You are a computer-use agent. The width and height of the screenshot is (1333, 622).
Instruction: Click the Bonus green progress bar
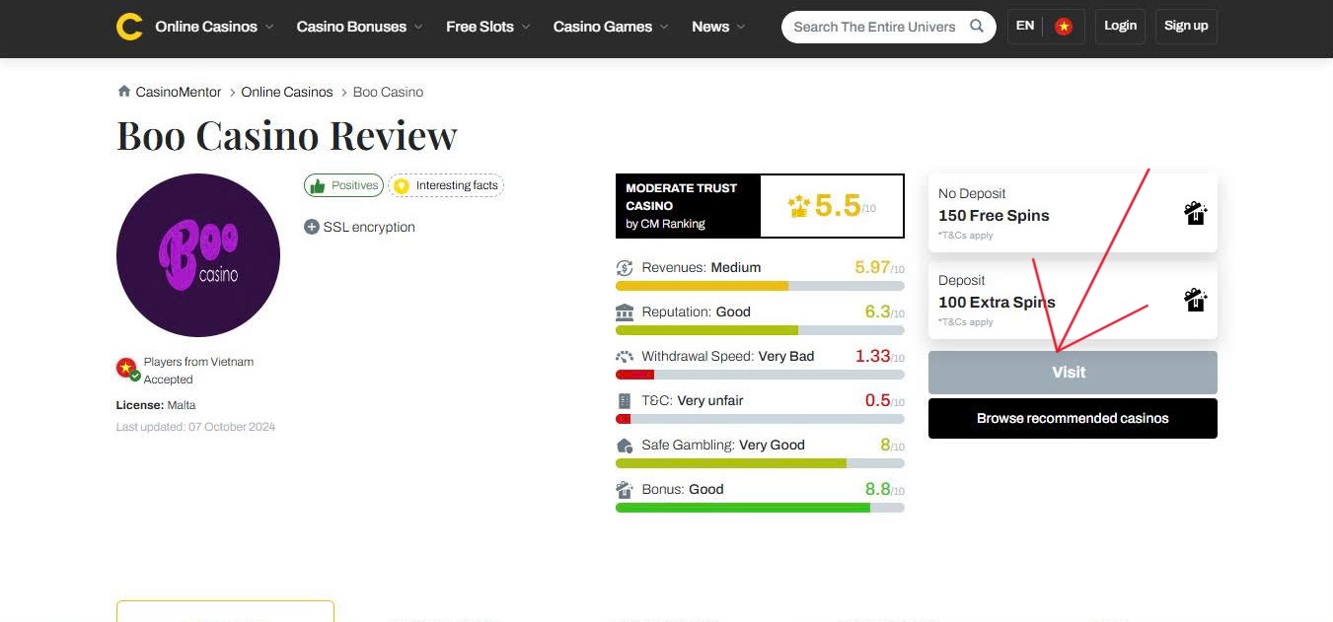760,508
